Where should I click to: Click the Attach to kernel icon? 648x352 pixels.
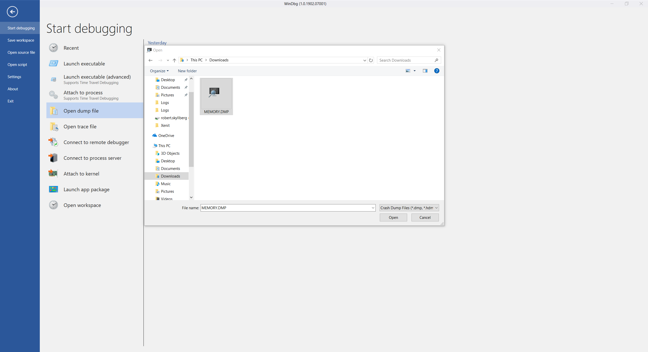pos(53,173)
